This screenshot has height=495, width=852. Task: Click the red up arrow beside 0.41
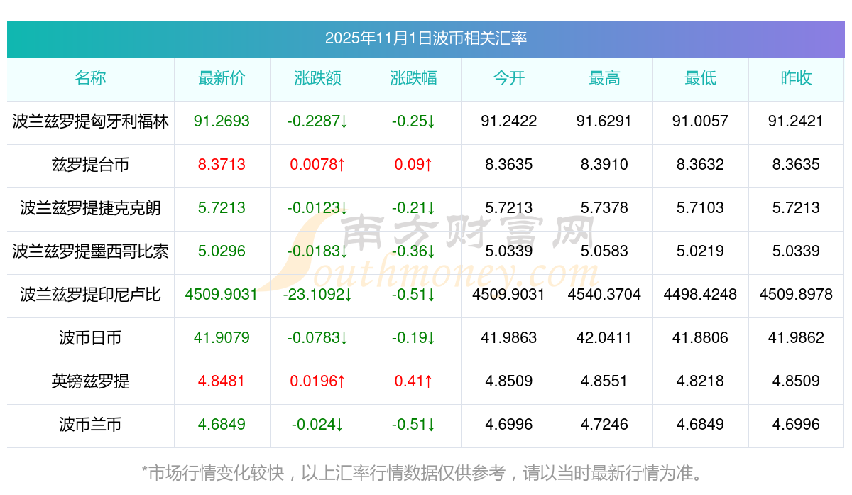(x=430, y=381)
